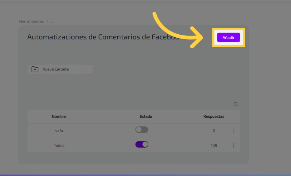Open three-dot menu for the Todos row
This screenshot has height=176, width=291.
(x=234, y=145)
